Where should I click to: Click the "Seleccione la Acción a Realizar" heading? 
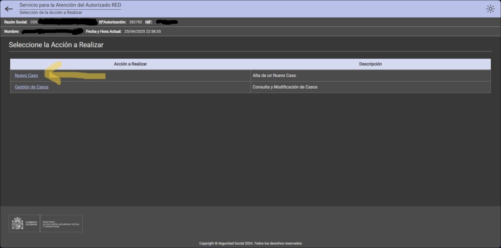click(x=56, y=45)
